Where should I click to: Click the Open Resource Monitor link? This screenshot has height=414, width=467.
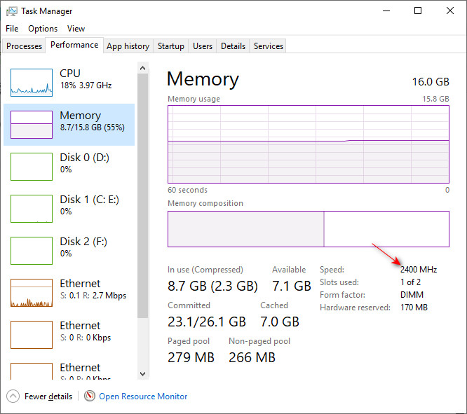(143, 396)
